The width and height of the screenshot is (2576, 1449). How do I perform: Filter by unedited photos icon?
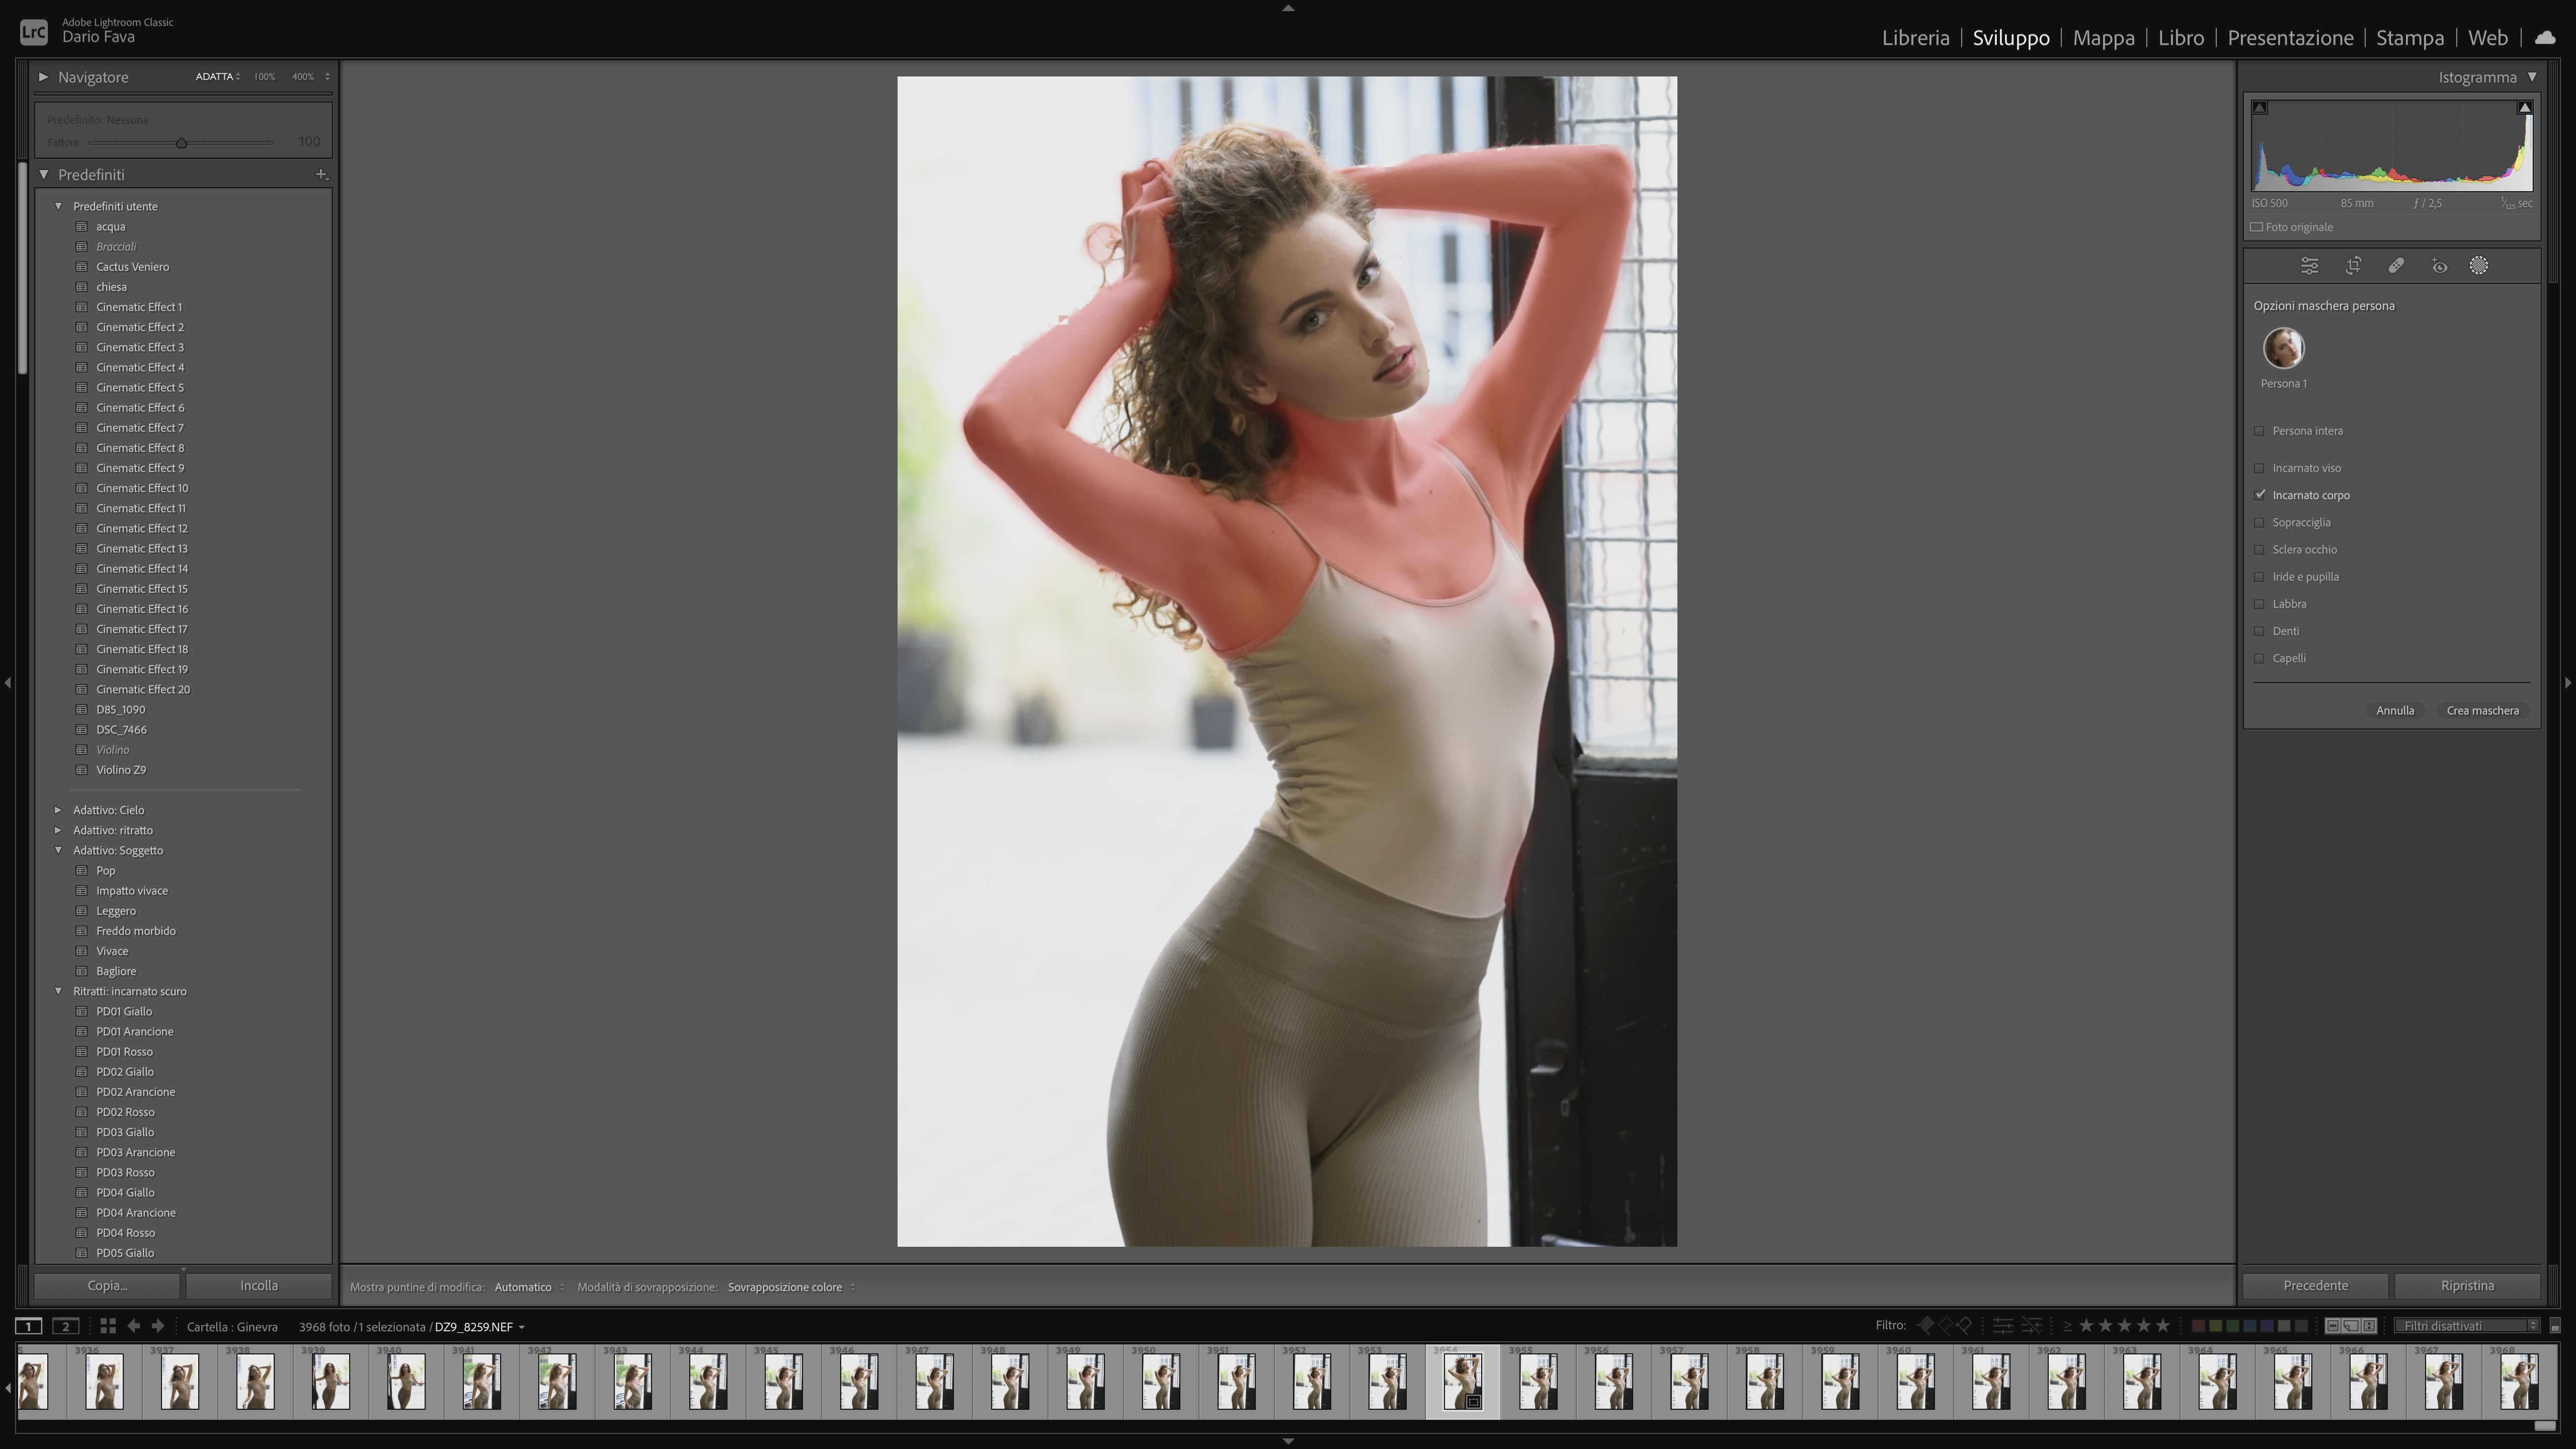2031,1326
